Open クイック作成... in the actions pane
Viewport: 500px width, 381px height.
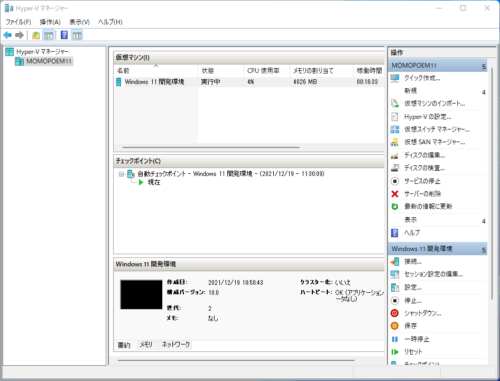[x=422, y=78]
